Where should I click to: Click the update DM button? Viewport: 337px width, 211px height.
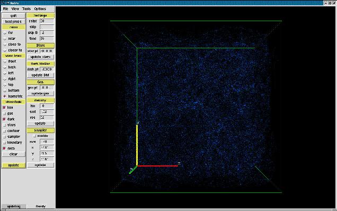pos(40,75)
